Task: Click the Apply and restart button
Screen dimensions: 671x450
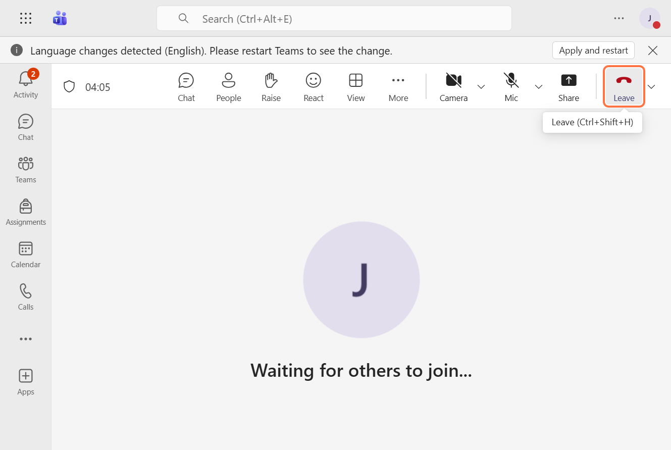Action: 593,51
